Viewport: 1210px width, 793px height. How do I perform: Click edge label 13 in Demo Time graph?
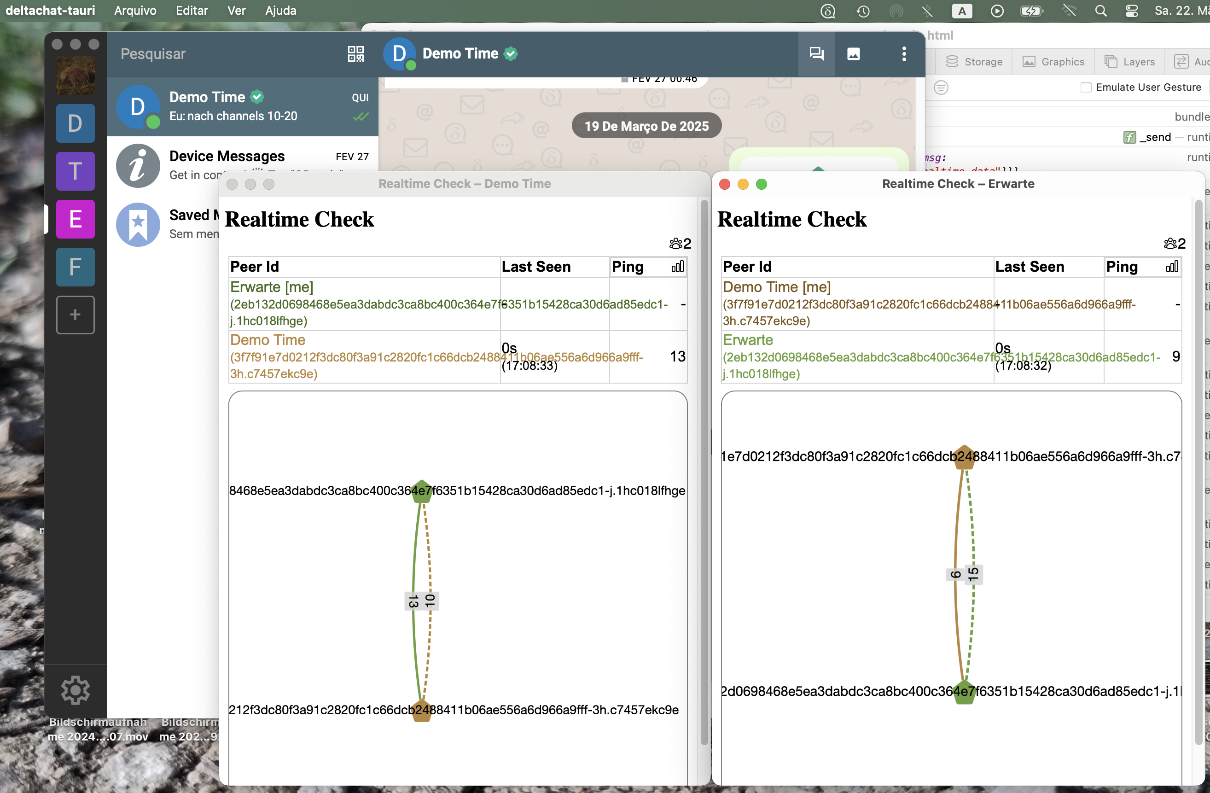click(x=413, y=601)
